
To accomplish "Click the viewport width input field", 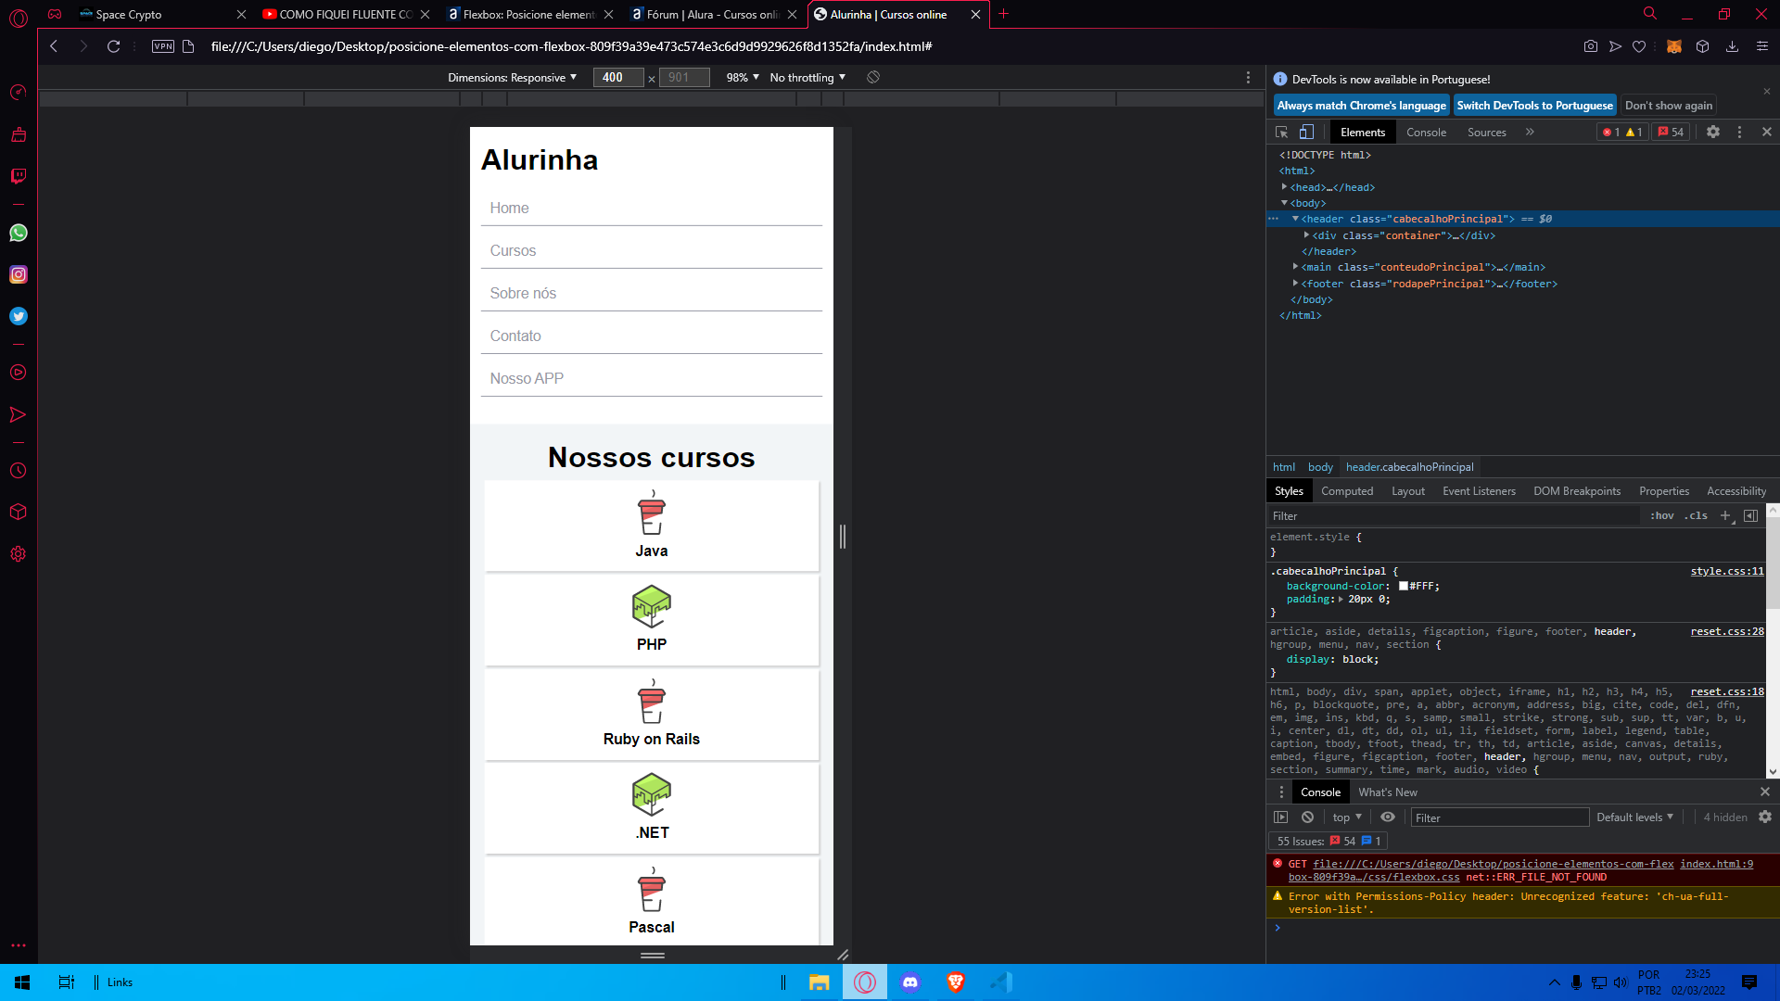I will tap(614, 77).
